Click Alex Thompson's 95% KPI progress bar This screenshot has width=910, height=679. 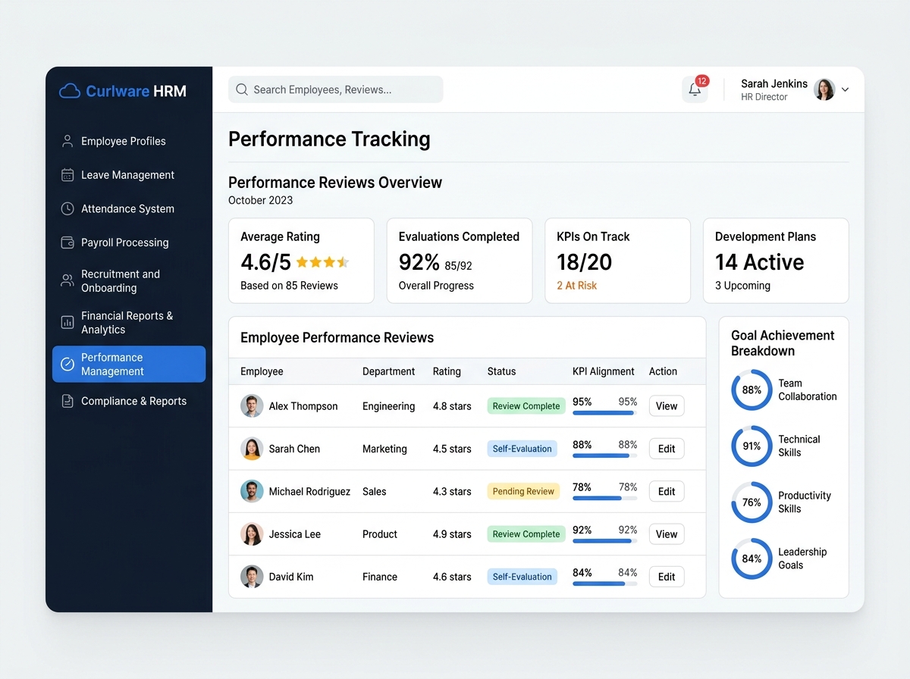click(605, 413)
